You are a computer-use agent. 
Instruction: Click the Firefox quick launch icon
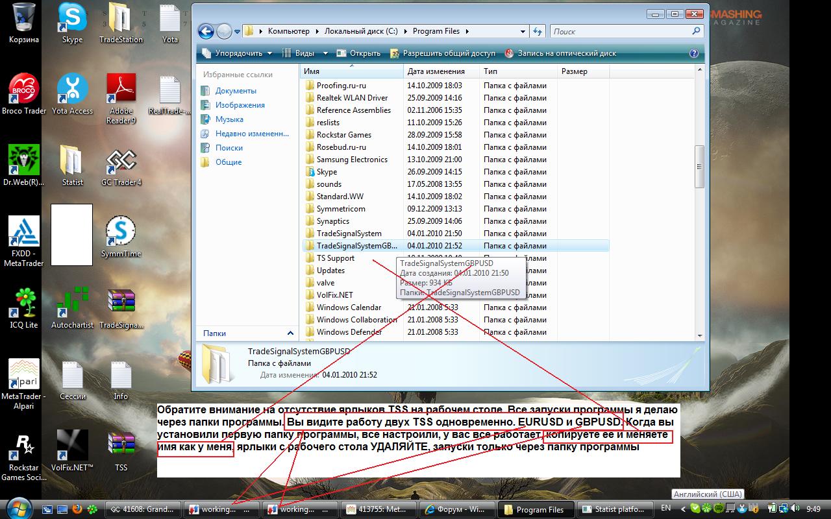point(77,509)
